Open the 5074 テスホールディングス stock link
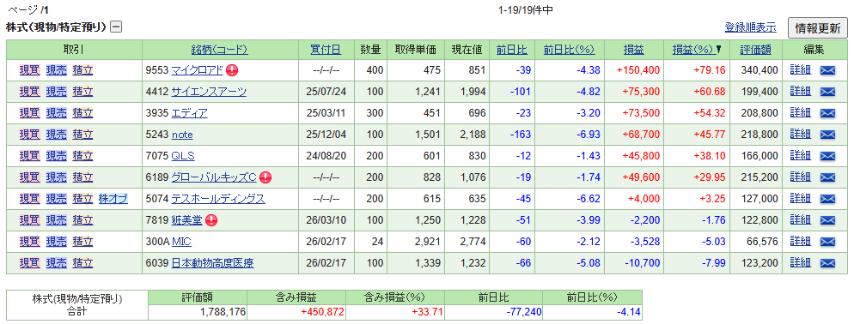Image resolution: width=854 pixels, height=324 pixels. click(x=218, y=199)
